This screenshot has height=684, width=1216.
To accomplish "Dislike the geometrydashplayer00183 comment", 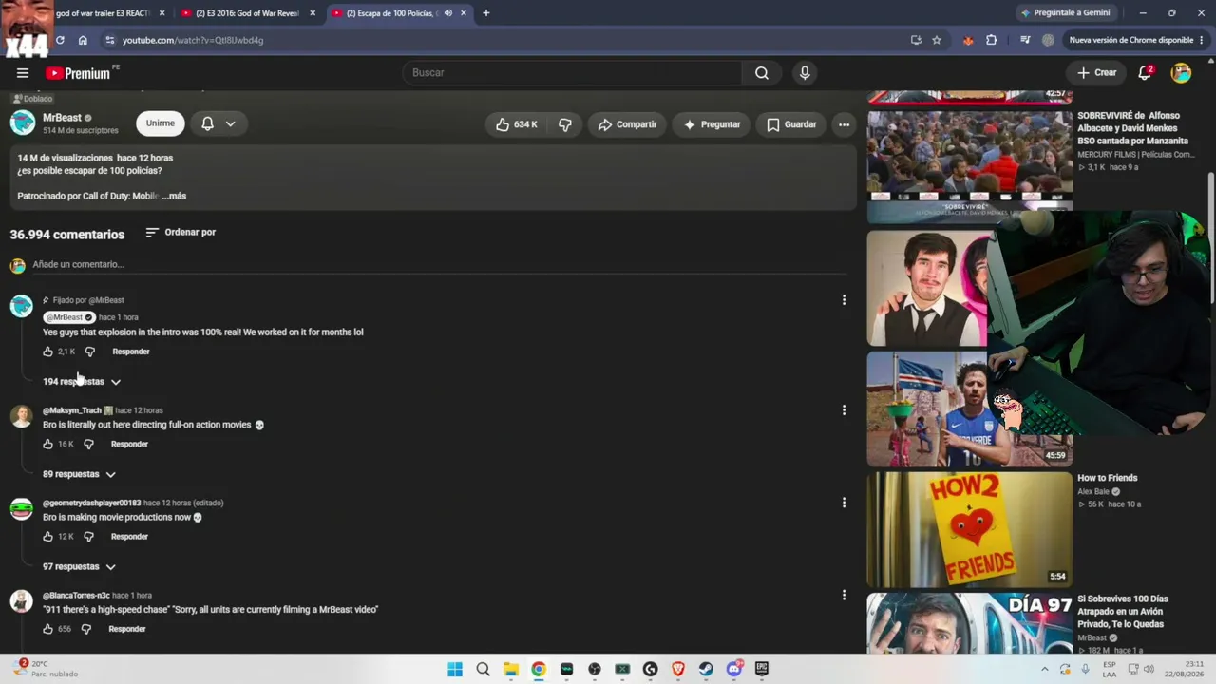I will 88,537.
